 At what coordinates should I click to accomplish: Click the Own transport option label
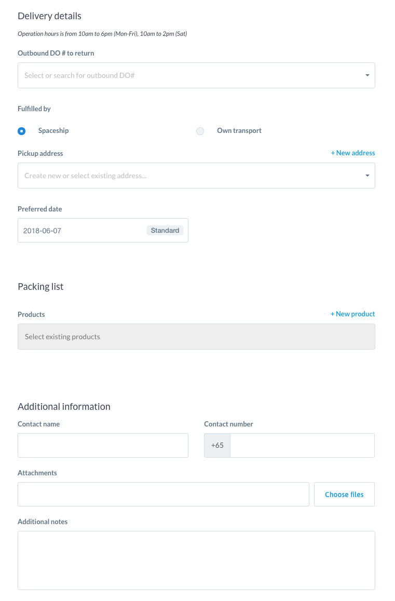239,131
